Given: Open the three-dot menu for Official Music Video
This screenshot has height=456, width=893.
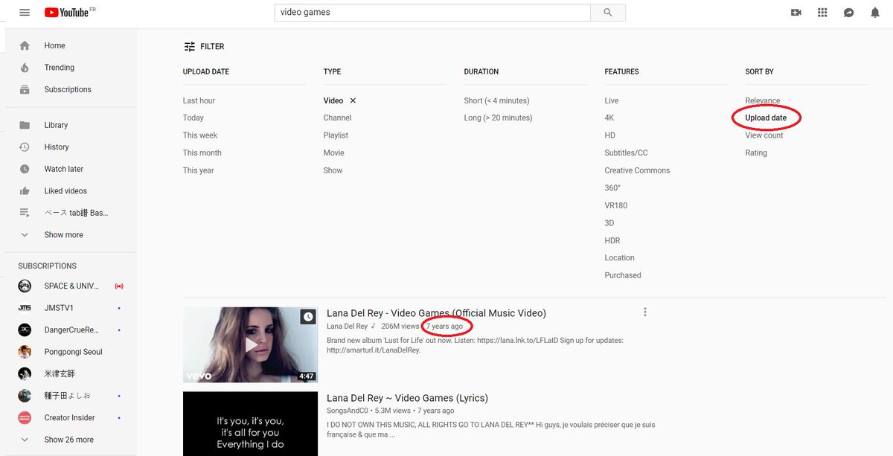Looking at the screenshot, I should (645, 312).
